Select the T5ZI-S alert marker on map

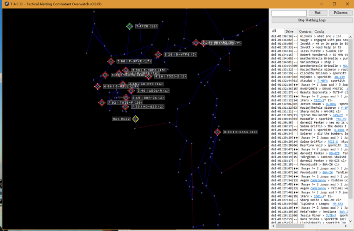point(149,76)
